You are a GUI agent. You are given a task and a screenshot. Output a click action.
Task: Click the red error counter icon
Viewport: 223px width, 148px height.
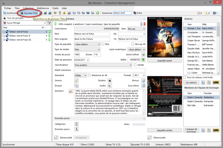(x=199, y=13)
